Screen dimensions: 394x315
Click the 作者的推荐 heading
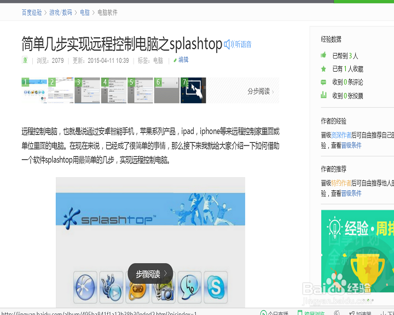(333, 169)
